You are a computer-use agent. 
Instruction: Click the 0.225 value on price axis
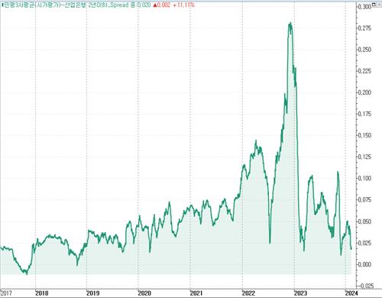pyautogui.click(x=364, y=71)
